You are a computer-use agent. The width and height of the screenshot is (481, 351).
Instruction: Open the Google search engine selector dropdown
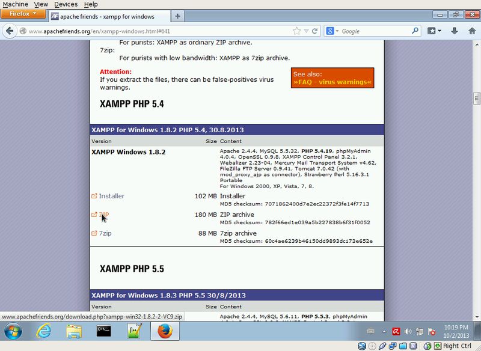pos(333,31)
